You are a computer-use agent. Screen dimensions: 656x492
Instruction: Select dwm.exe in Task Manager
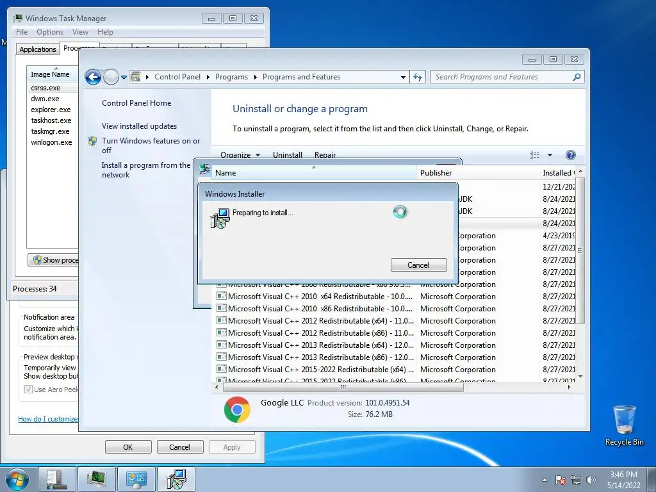[x=45, y=99]
